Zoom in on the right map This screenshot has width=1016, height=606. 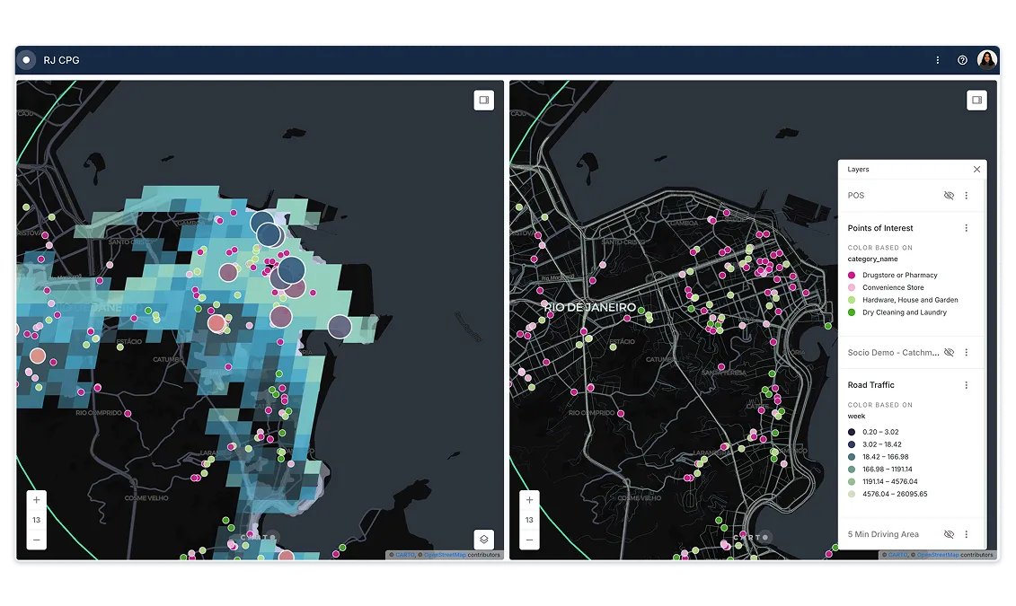(x=529, y=498)
